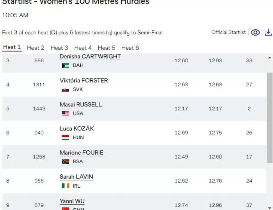The width and height of the screenshot is (273, 210).
Task: Click the Slovakia flag icon
Action: pos(66,90)
